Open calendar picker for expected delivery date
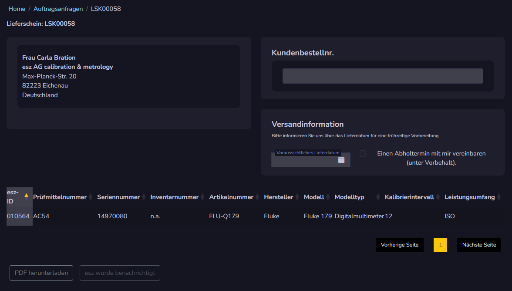The height and width of the screenshot is (291, 512). click(x=341, y=160)
